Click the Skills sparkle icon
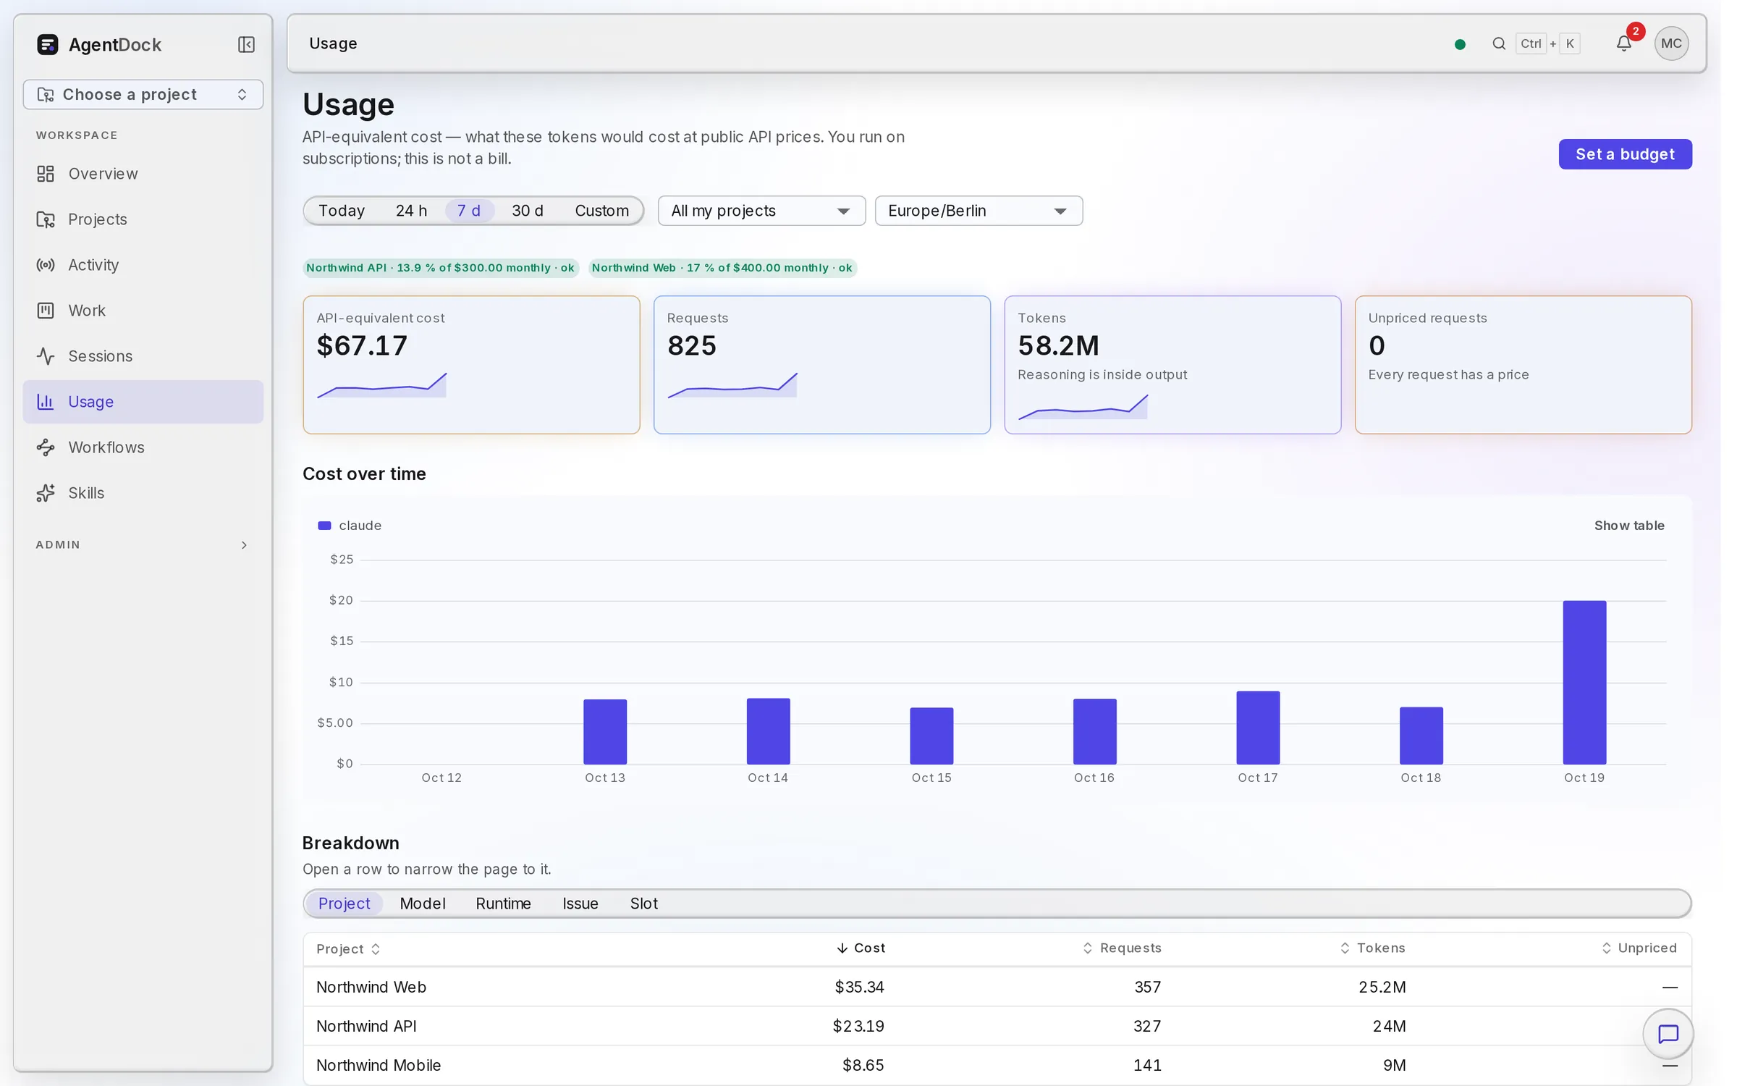Screen dimensions: 1737x1086 coord(46,493)
